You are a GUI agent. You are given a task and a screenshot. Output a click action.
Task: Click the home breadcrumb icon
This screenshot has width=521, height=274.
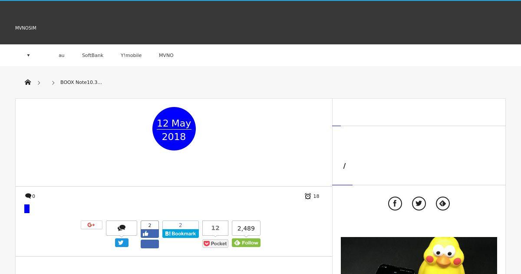point(28,82)
